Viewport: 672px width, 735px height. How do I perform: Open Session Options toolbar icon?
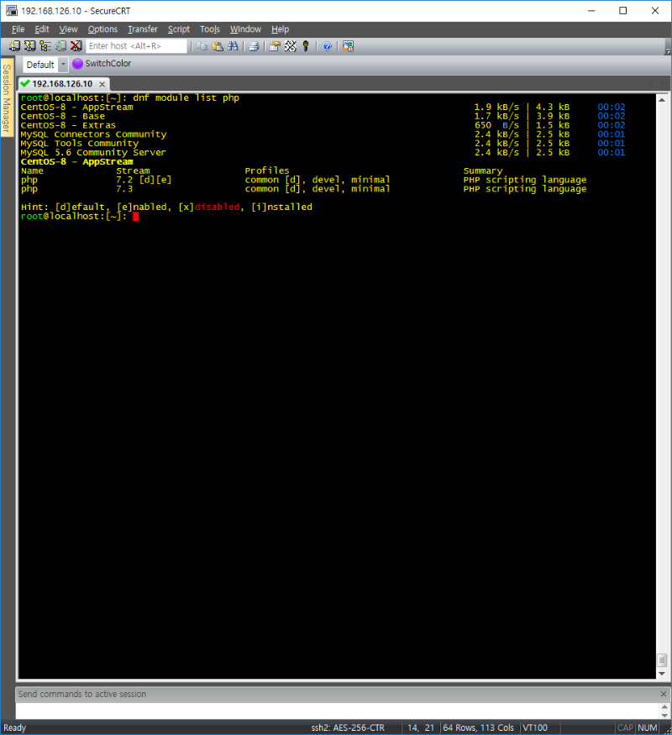275,46
